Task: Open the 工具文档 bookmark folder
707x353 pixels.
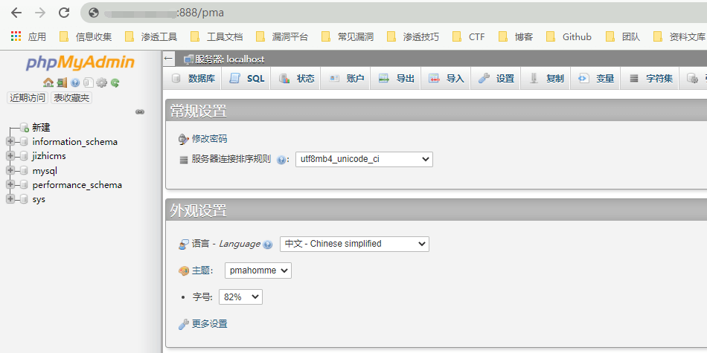Action: [x=217, y=37]
